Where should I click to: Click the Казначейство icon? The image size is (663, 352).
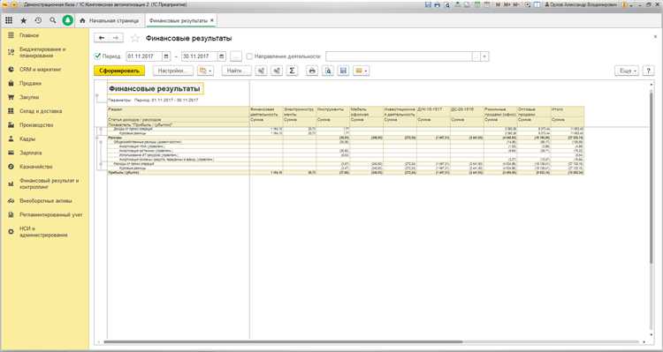[11, 167]
